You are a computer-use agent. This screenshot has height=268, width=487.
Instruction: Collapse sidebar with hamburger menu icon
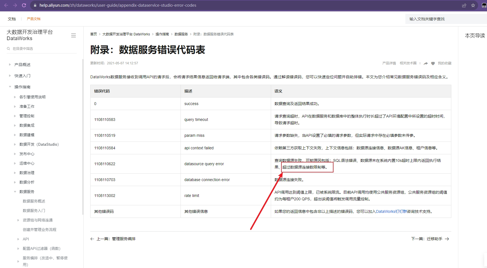tap(74, 35)
